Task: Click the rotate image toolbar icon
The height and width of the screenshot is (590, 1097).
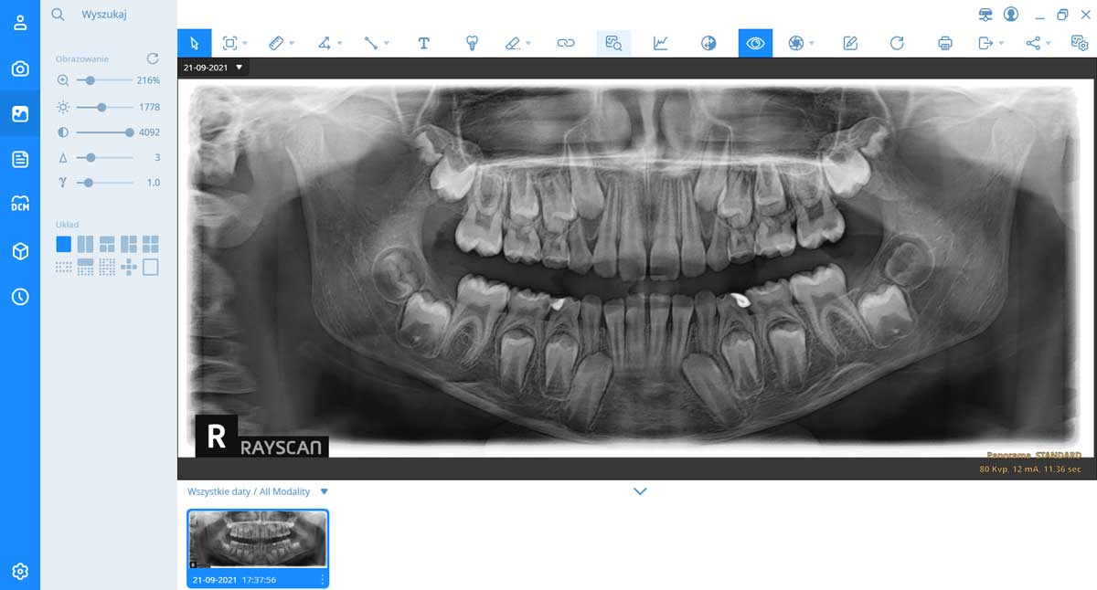Action: point(897,43)
